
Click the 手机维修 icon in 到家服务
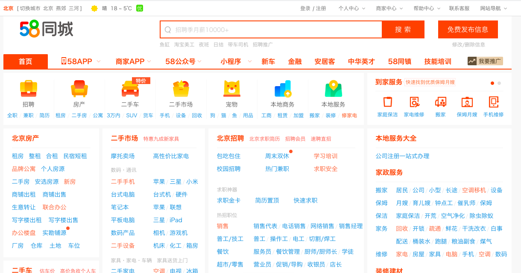pos(493,102)
